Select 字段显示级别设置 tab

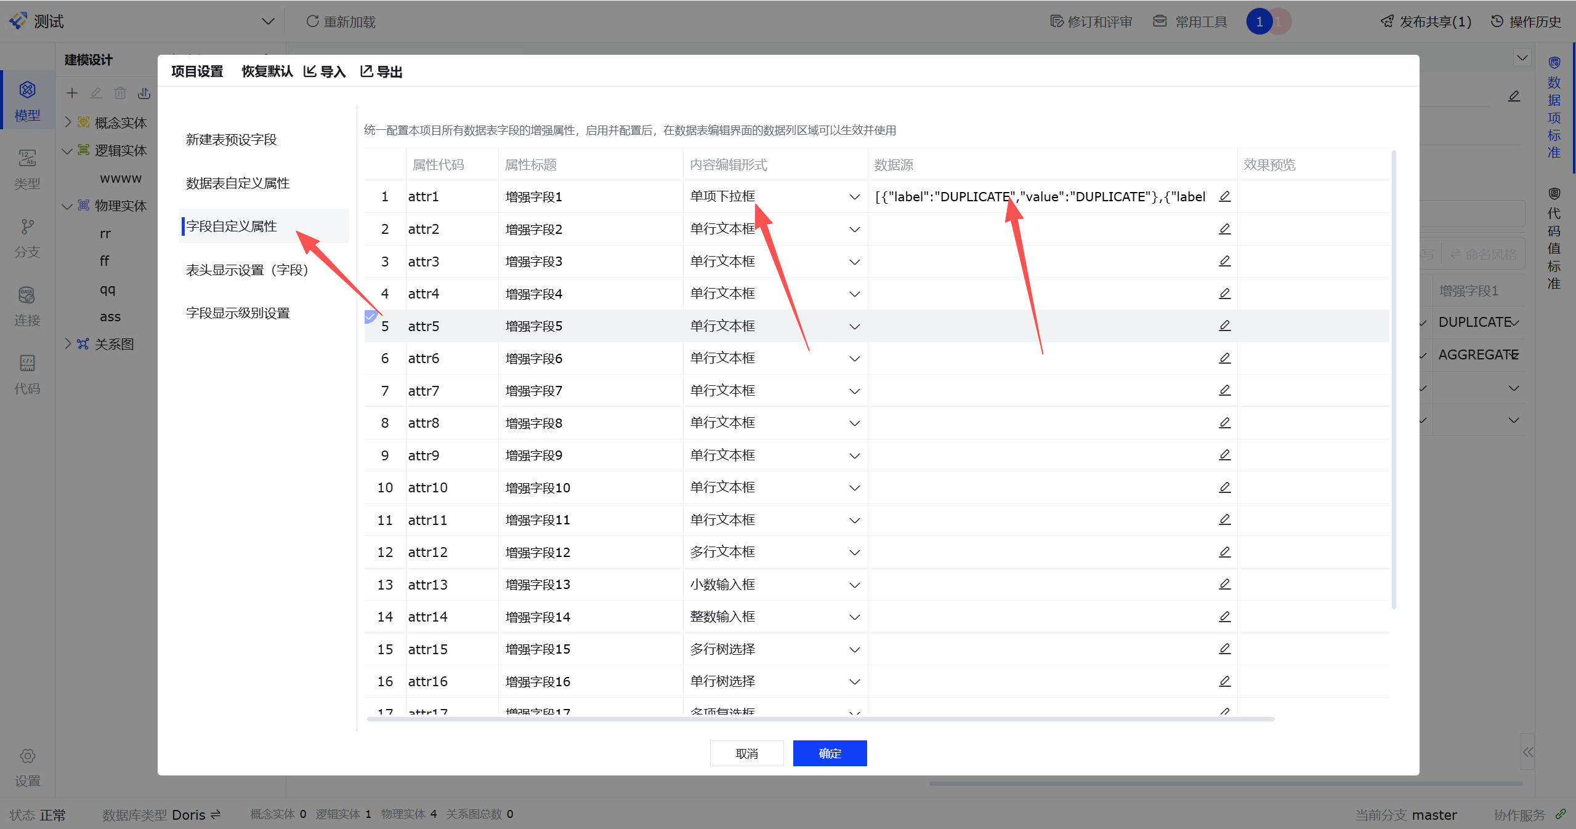coord(238,313)
